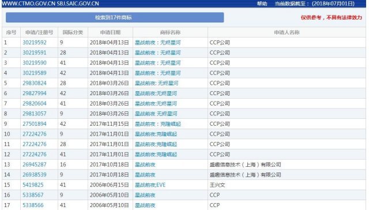Click the 国际分类 column header
Image resolution: width=369 pixels, height=210 pixels.
click(x=73, y=32)
